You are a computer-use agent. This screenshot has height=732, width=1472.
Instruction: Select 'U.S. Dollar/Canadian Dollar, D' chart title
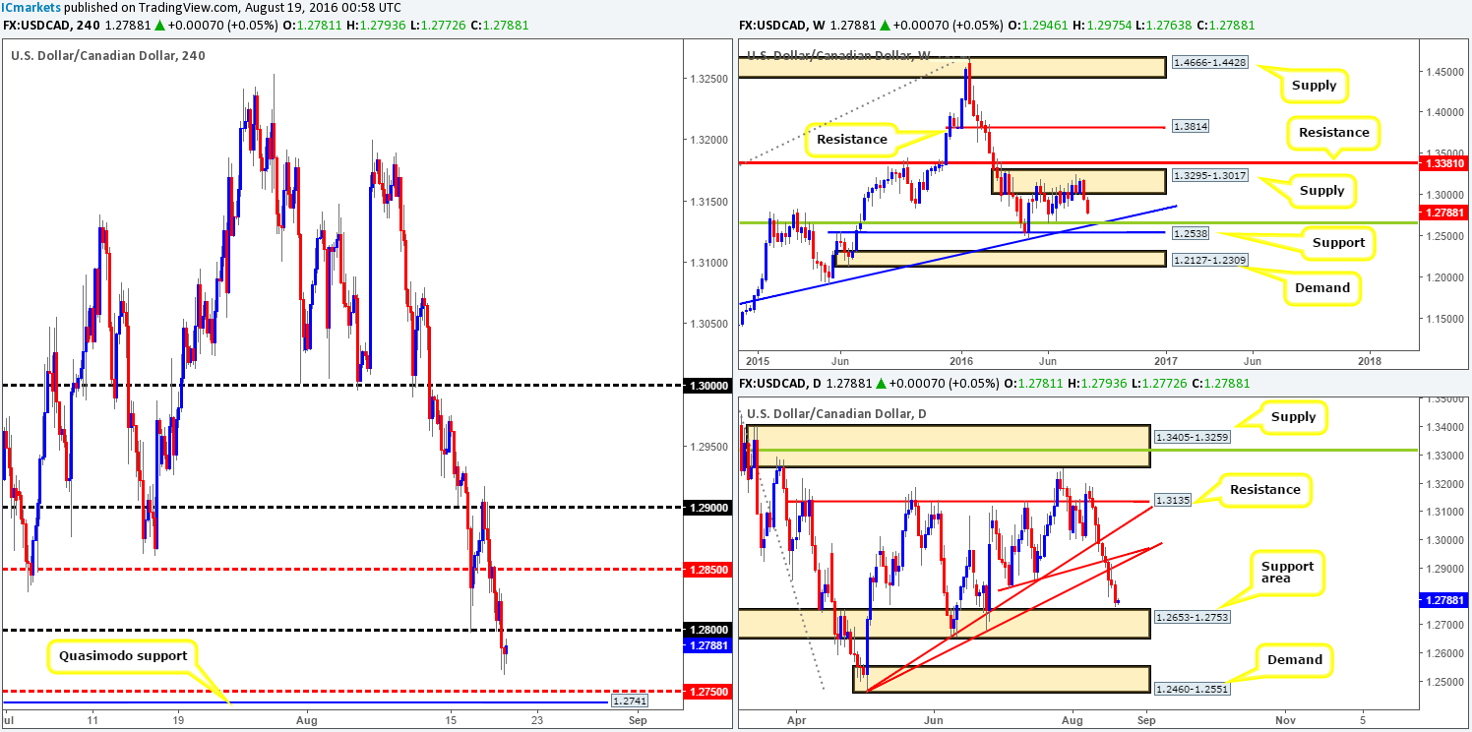(837, 412)
